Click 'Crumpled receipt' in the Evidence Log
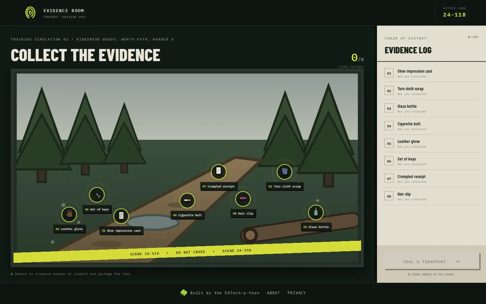 (411, 177)
